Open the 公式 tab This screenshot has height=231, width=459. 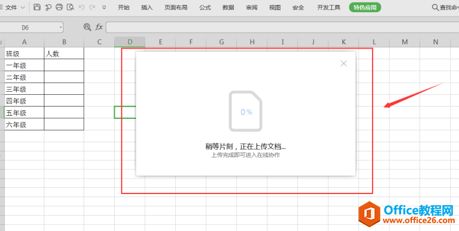pos(205,7)
